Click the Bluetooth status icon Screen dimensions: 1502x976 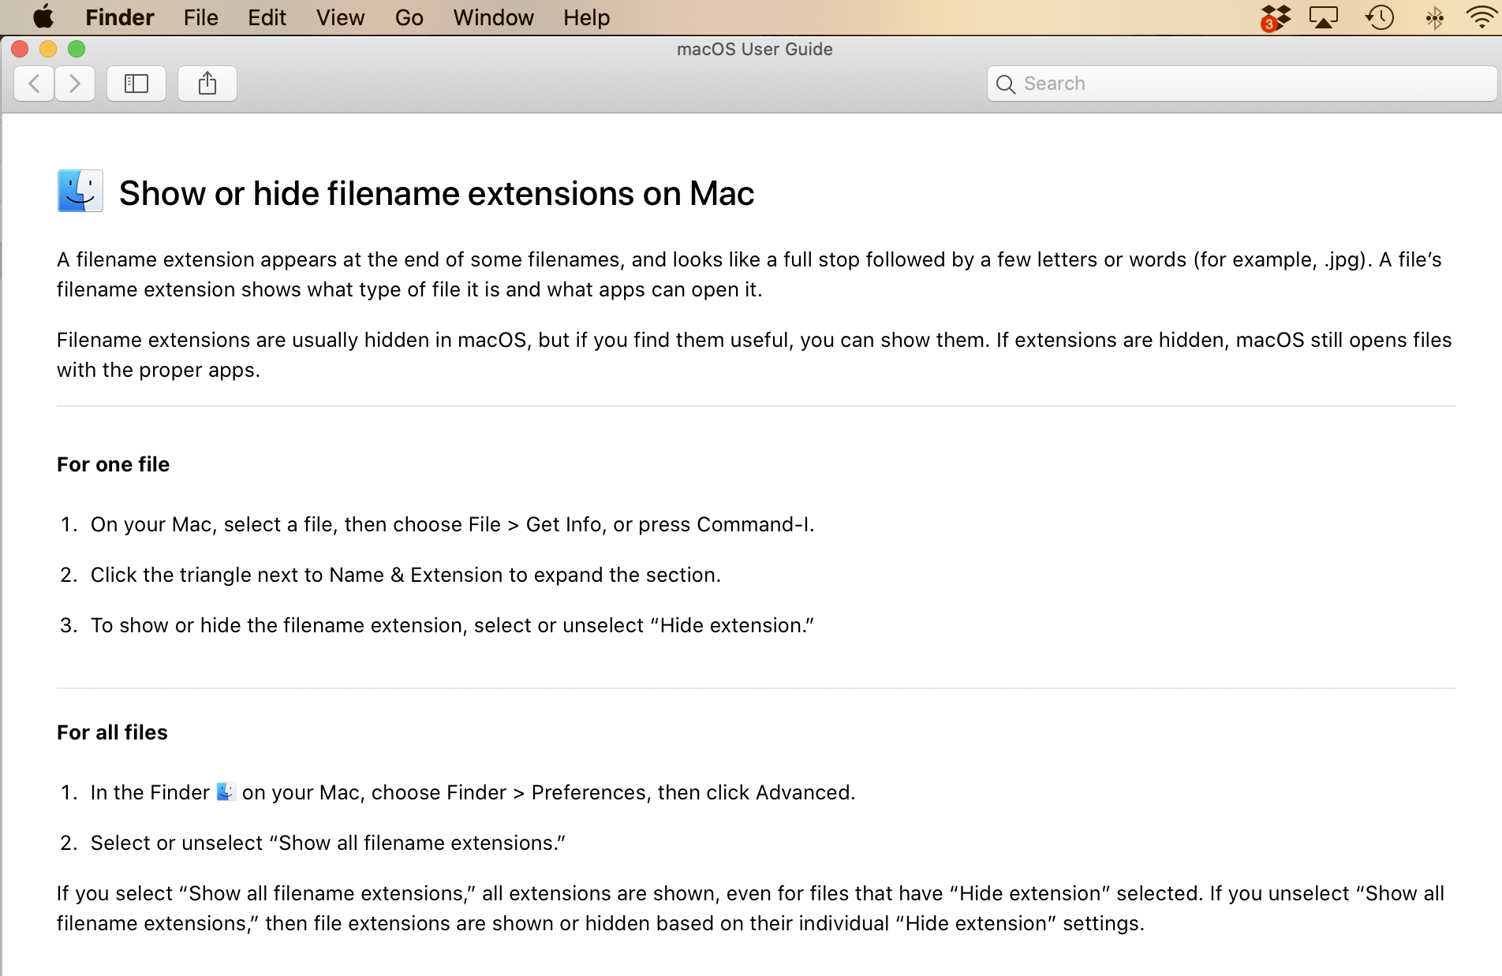tap(1434, 17)
